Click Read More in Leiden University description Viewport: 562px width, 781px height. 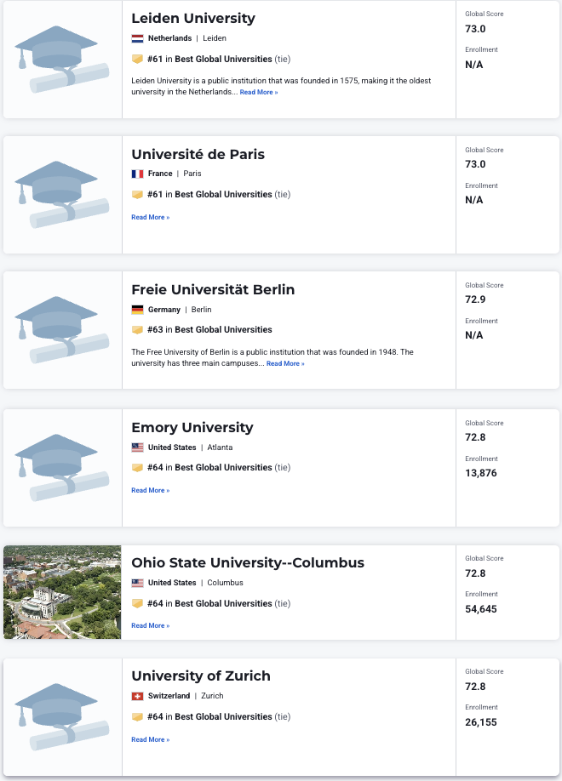point(259,92)
